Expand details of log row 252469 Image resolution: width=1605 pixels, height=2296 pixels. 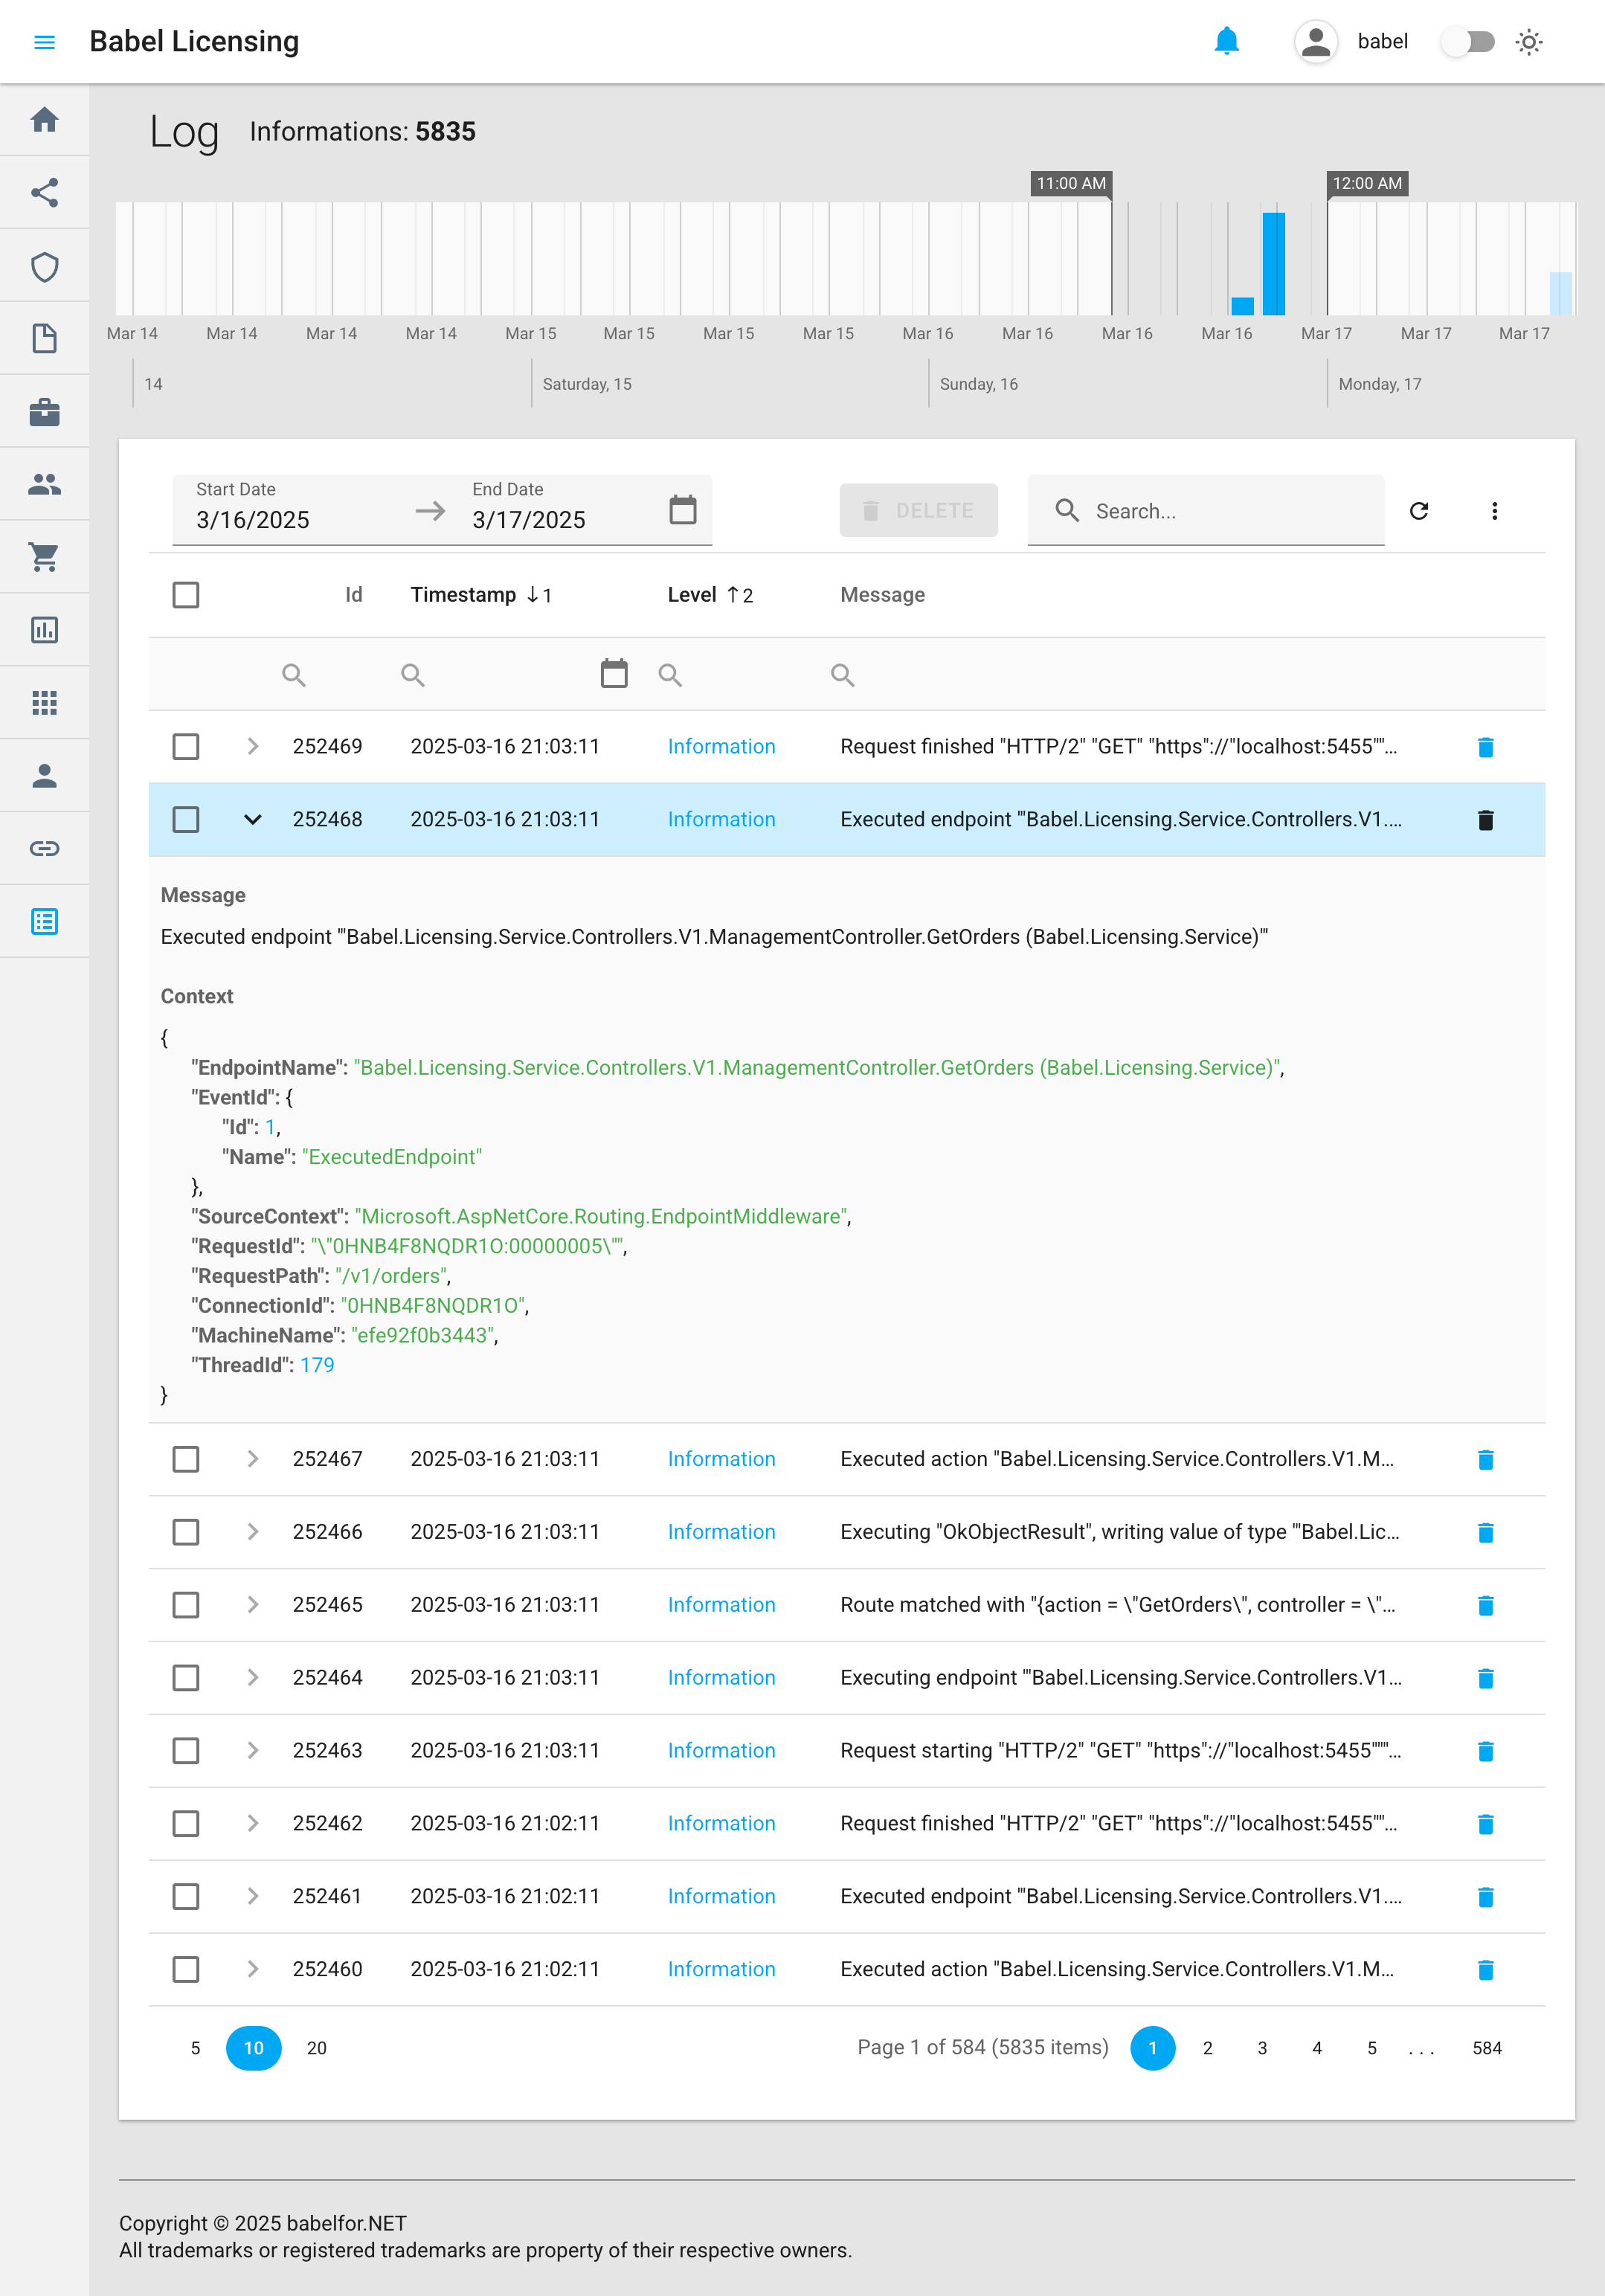252,747
